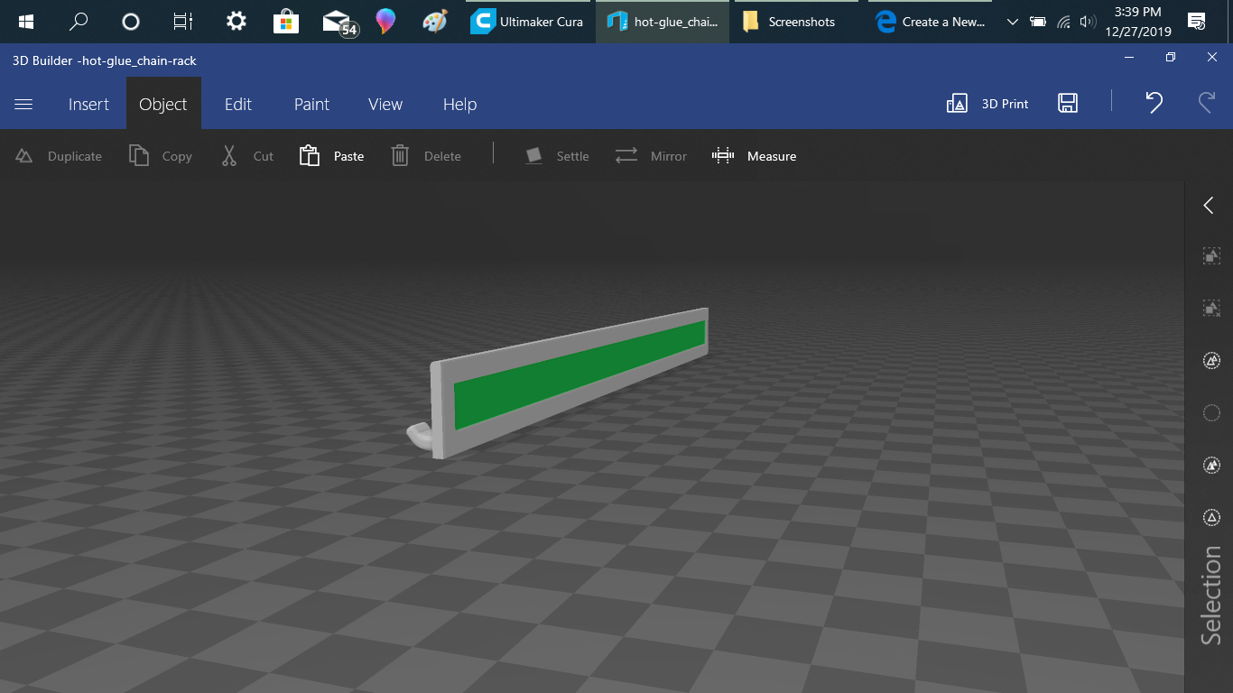Activate the Measure tool
The height and width of the screenshot is (693, 1233).
pos(754,156)
